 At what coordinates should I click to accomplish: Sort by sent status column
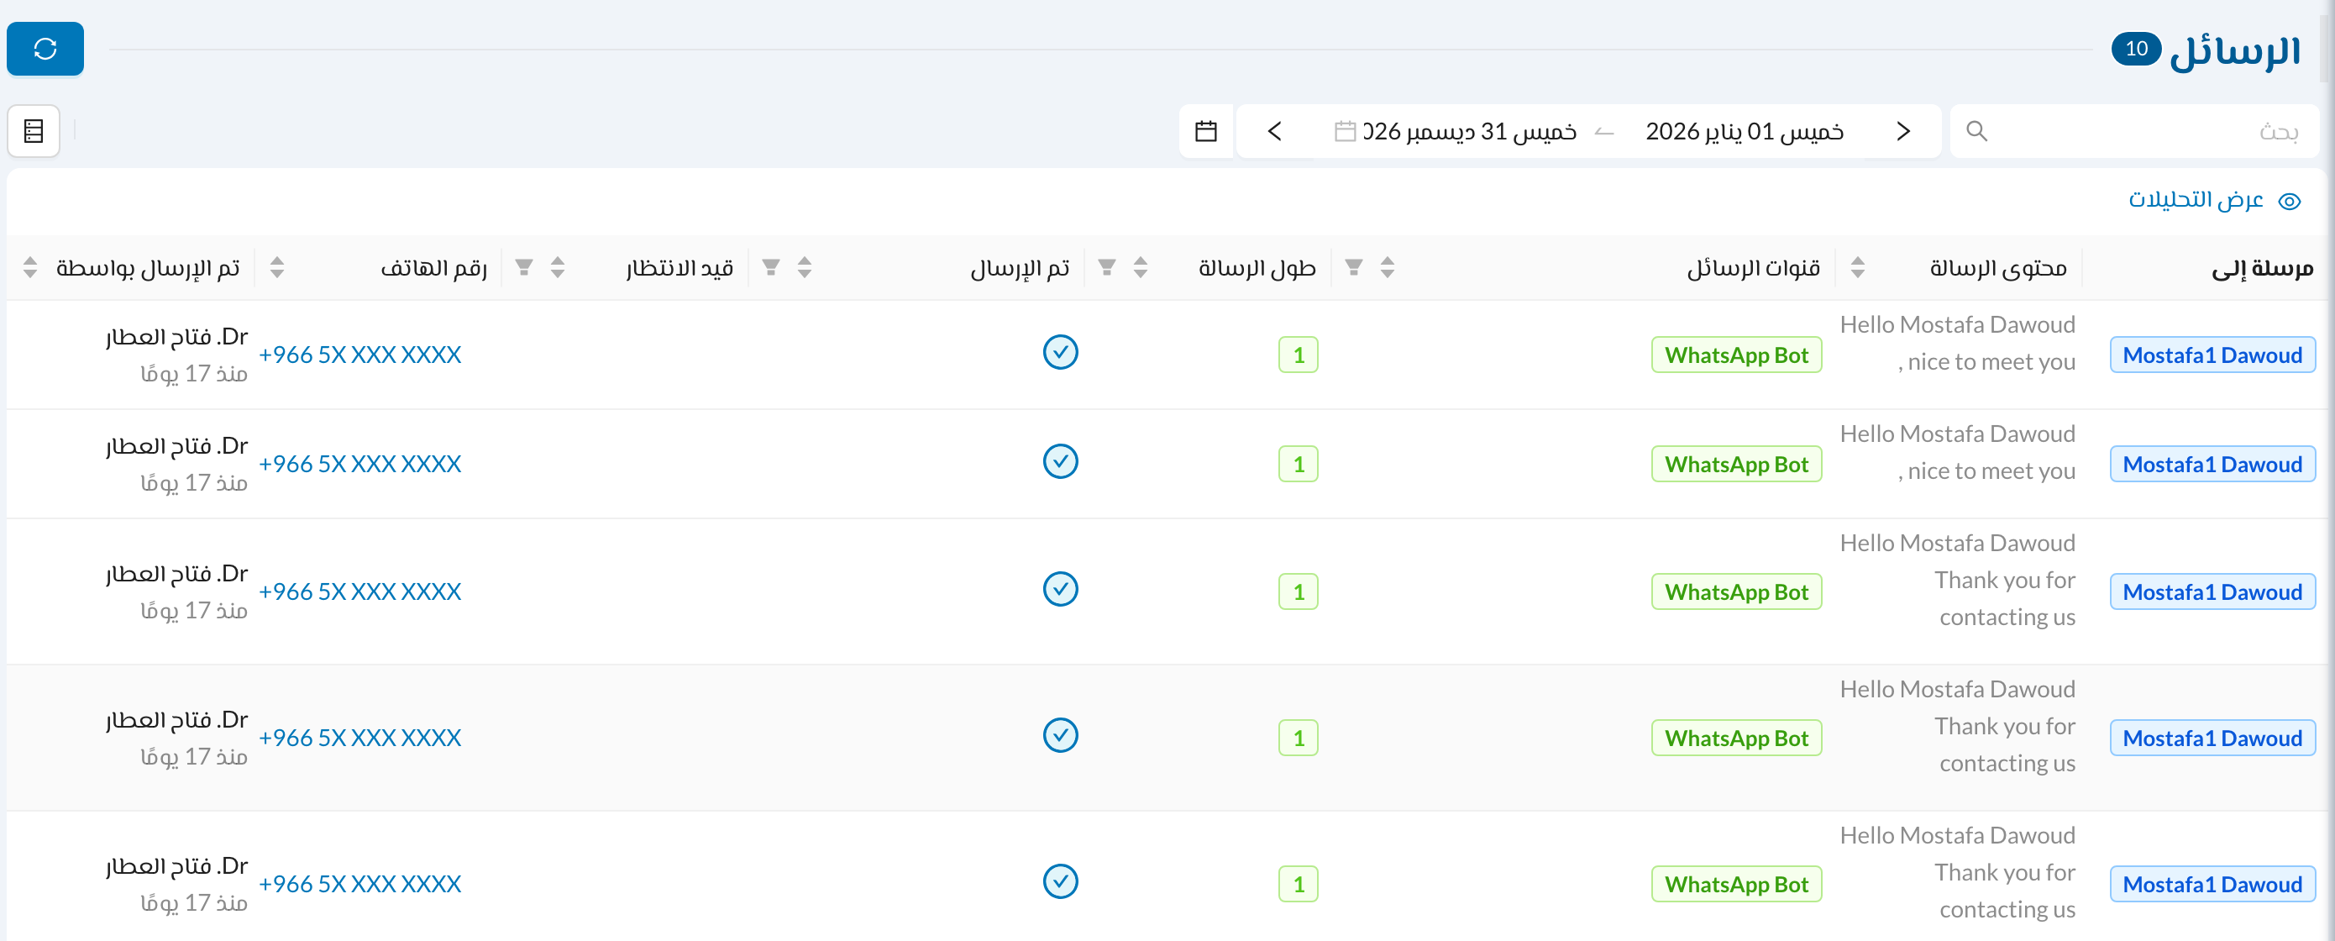point(804,267)
